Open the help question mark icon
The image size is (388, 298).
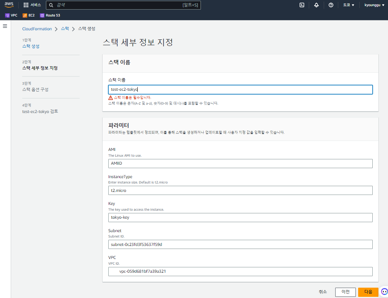click(x=331, y=5)
